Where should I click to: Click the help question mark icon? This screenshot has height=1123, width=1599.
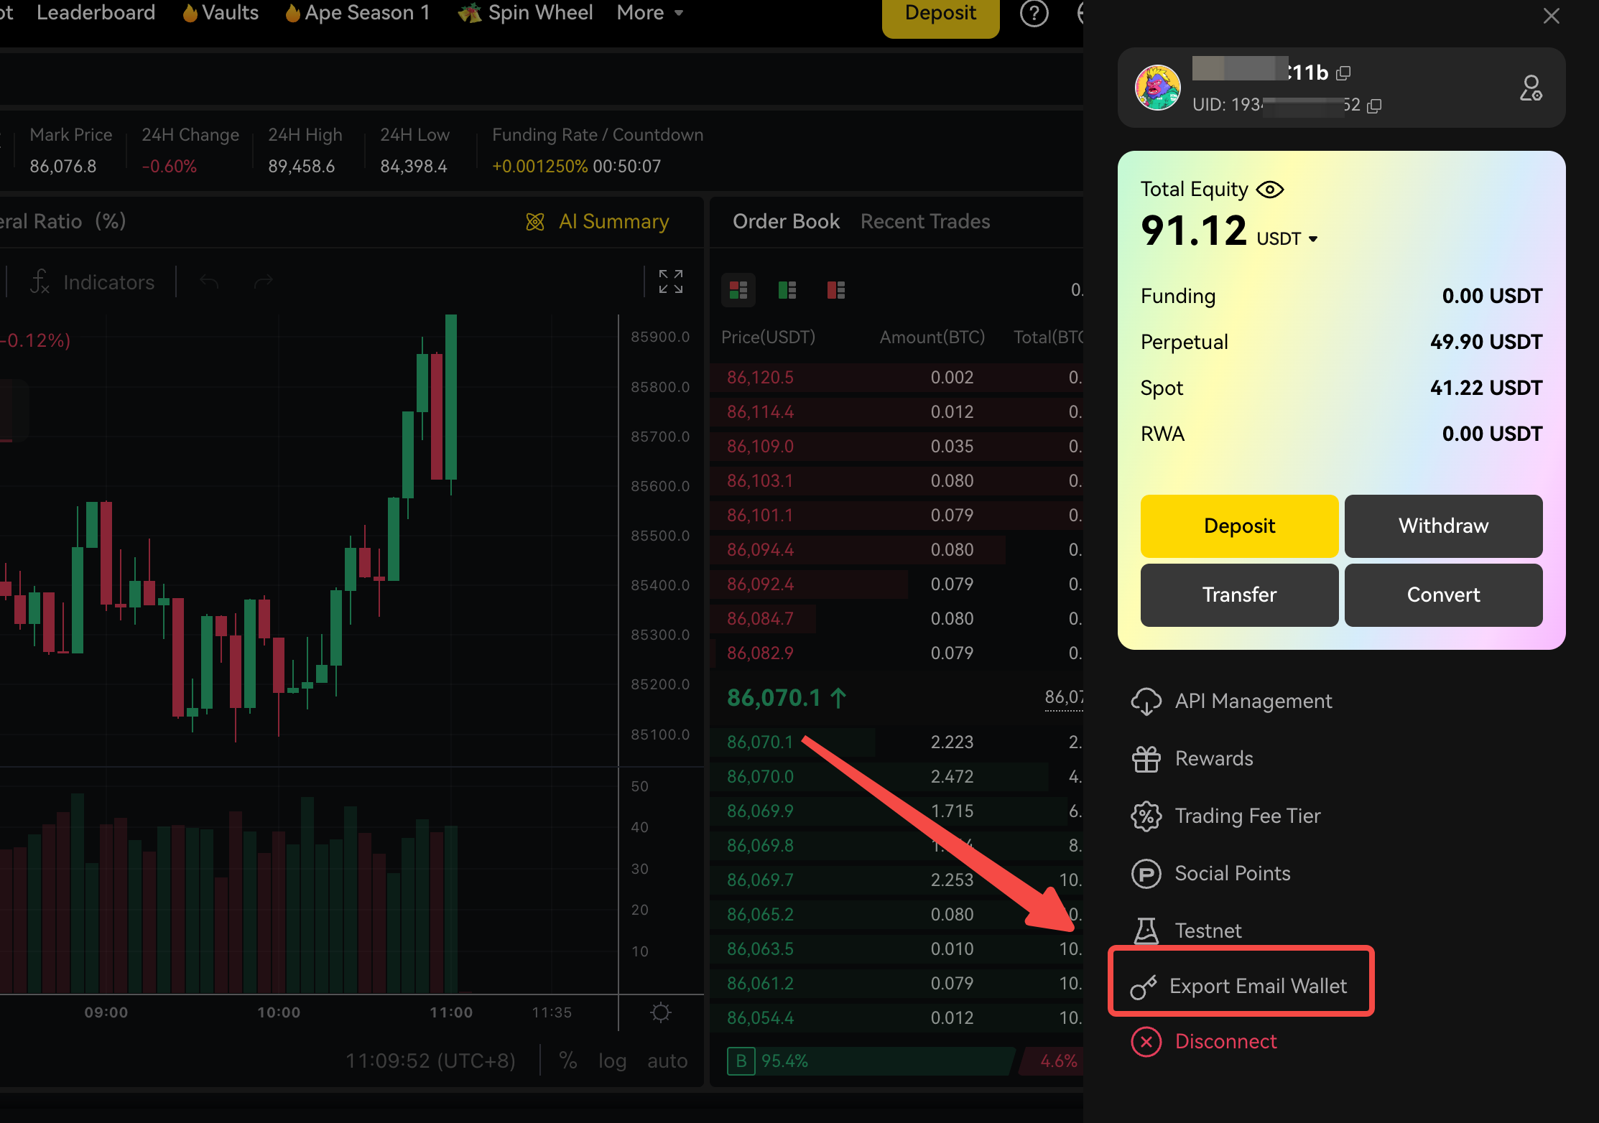pyautogui.click(x=1034, y=13)
